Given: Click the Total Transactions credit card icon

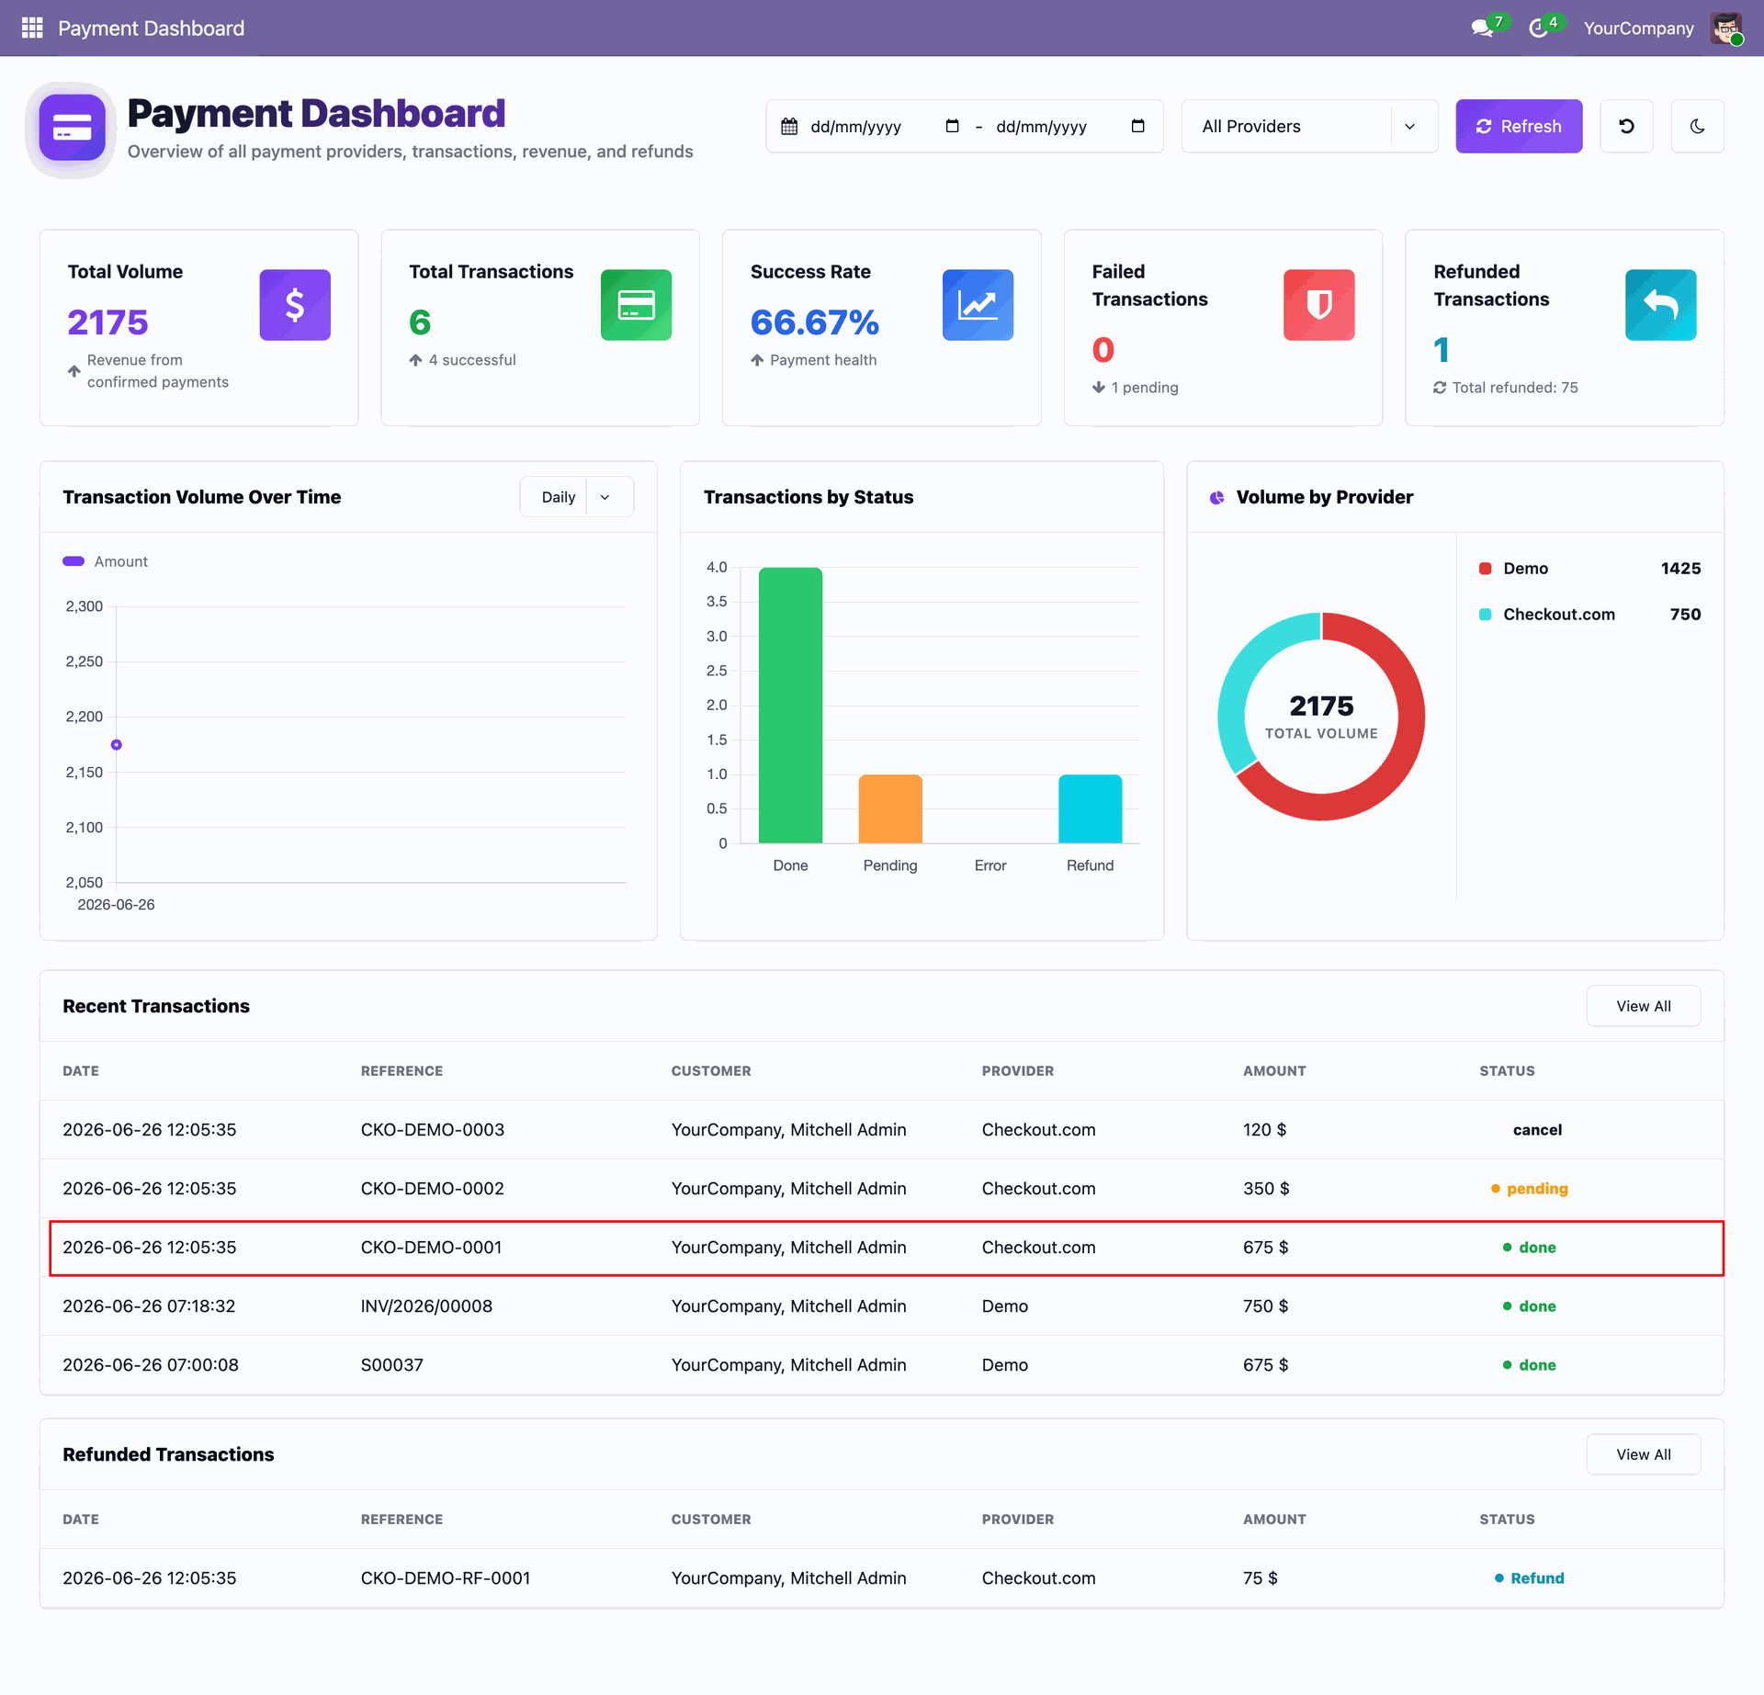Looking at the screenshot, I should (x=636, y=305).
